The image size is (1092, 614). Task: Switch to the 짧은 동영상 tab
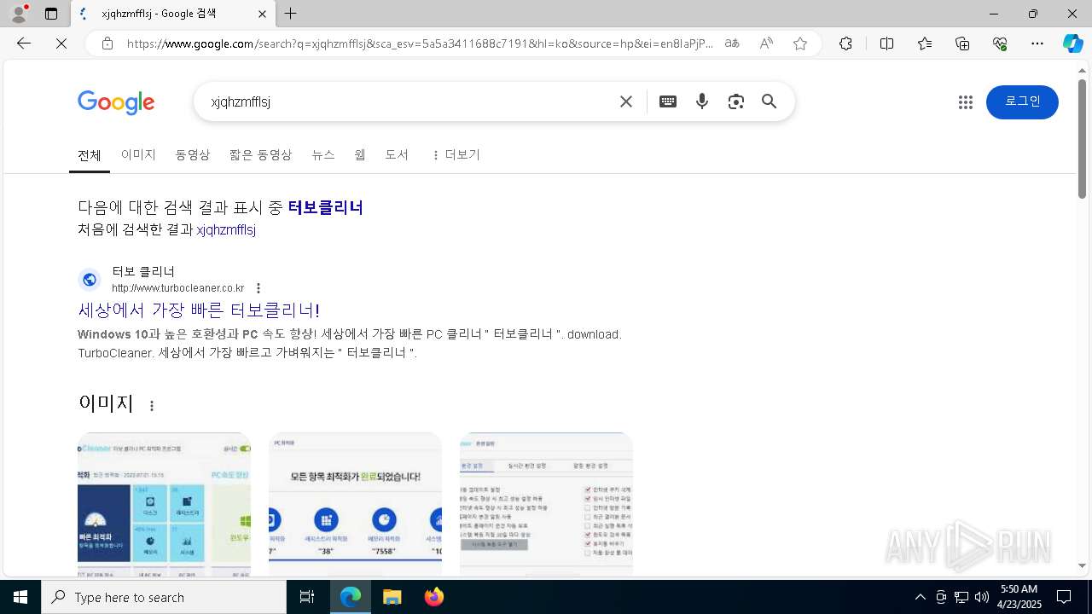[261, 154]
